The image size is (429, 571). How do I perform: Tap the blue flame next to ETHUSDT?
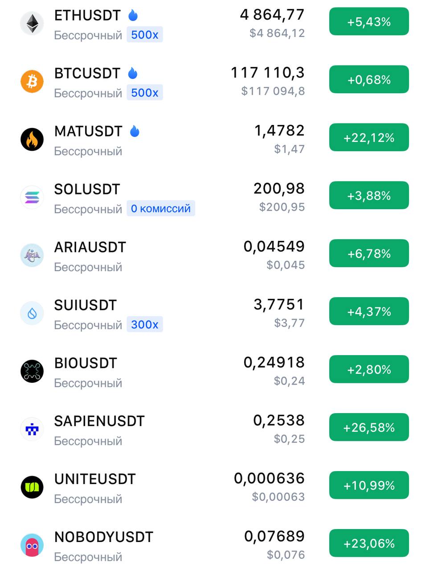133,15
